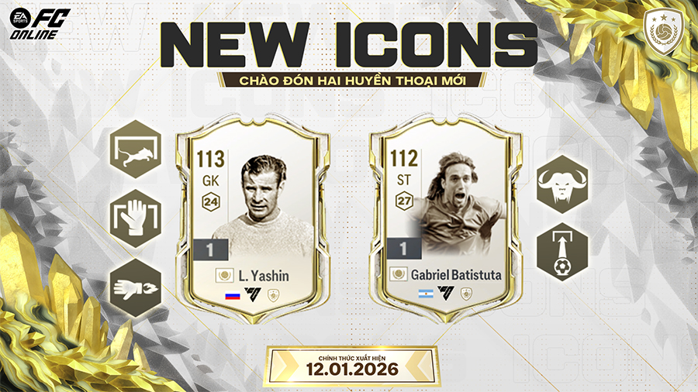Select the reaching glove hexagon icon
The height and width of the screenshot is (392, 698).
(135, 288)
